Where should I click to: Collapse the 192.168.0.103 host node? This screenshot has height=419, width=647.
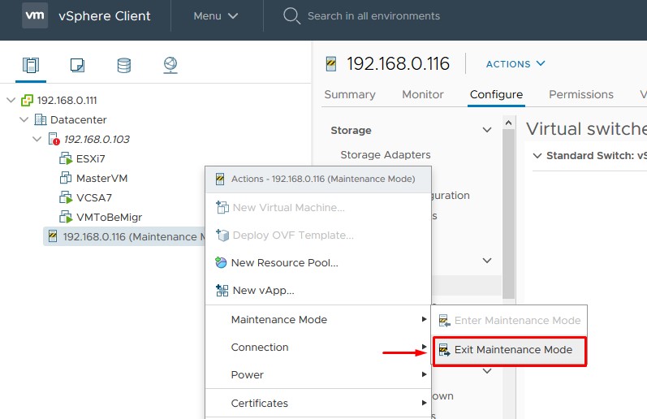point(37,139)
